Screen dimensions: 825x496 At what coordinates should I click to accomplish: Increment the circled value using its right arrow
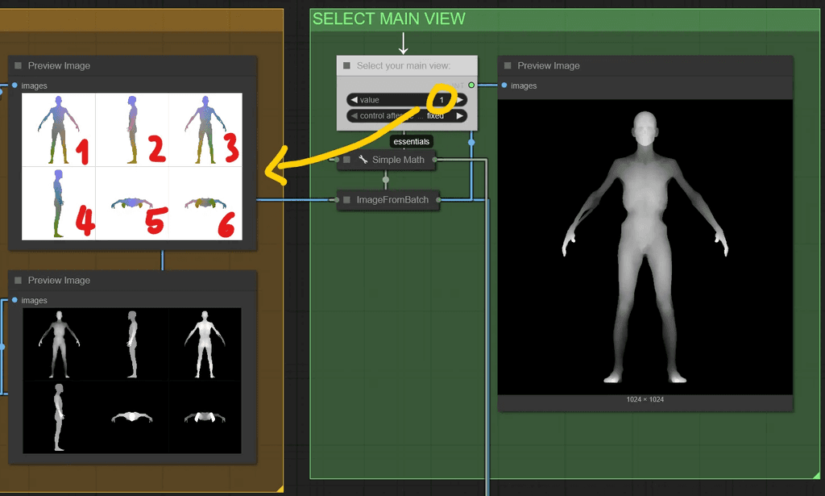tap(460, 101)
